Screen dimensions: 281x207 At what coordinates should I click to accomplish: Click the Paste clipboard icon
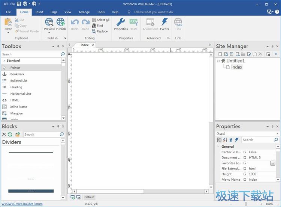tap(8, 22)
